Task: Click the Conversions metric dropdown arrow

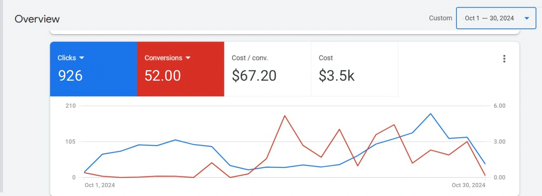Action: coord(188,58)
